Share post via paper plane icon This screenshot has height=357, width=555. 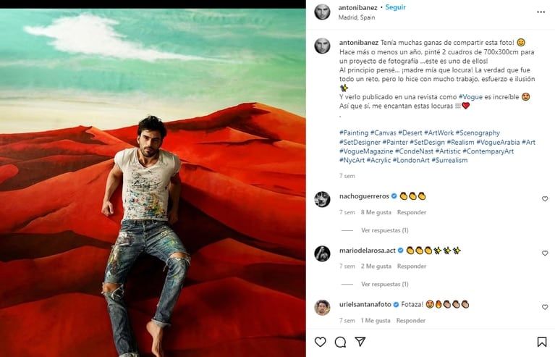click(x=360, y=342)
